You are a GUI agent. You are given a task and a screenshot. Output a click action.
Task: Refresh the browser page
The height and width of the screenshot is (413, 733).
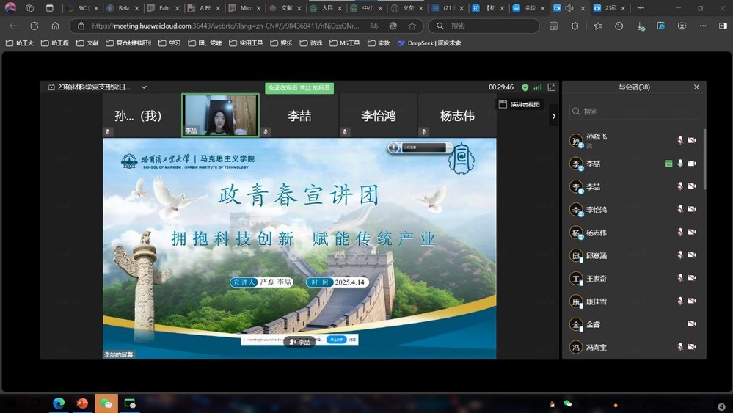tap(34, 26)
